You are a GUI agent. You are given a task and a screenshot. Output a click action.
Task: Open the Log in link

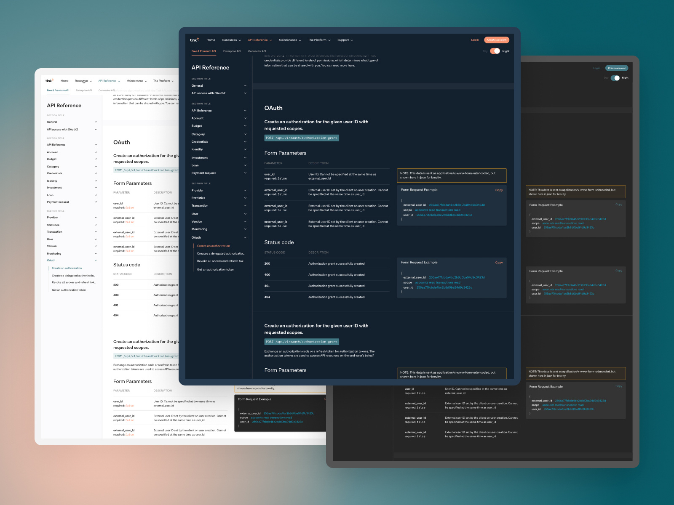(x=474, y=40)
